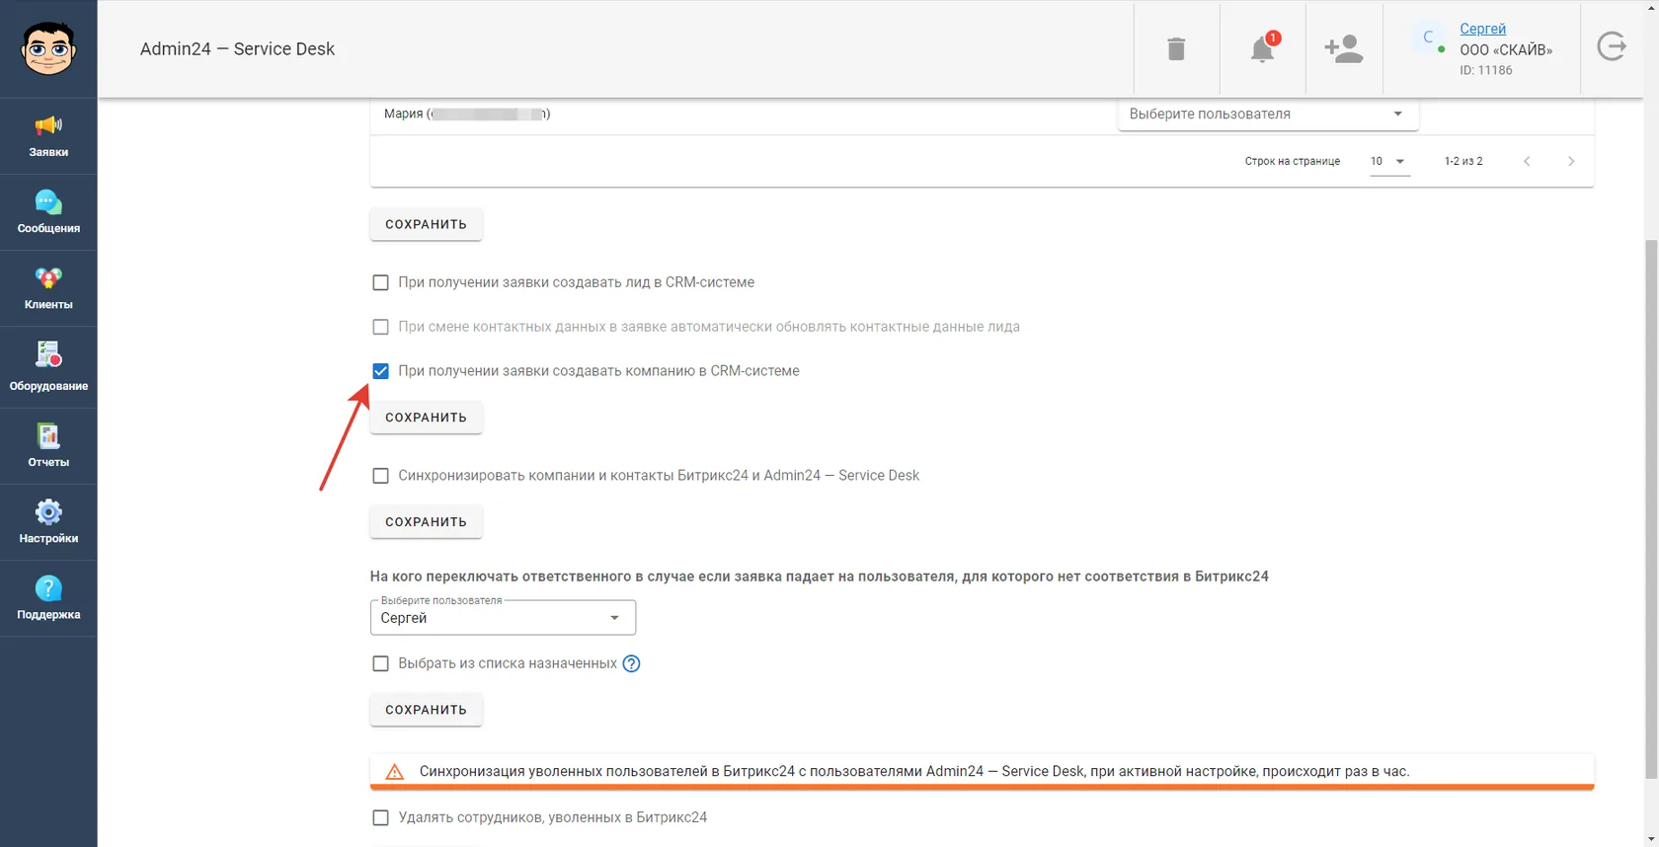Image resolution: width=1659 pixels, height=847 pixels.
Task: Click the add user icon
Action: click(x=1344, y=48)
